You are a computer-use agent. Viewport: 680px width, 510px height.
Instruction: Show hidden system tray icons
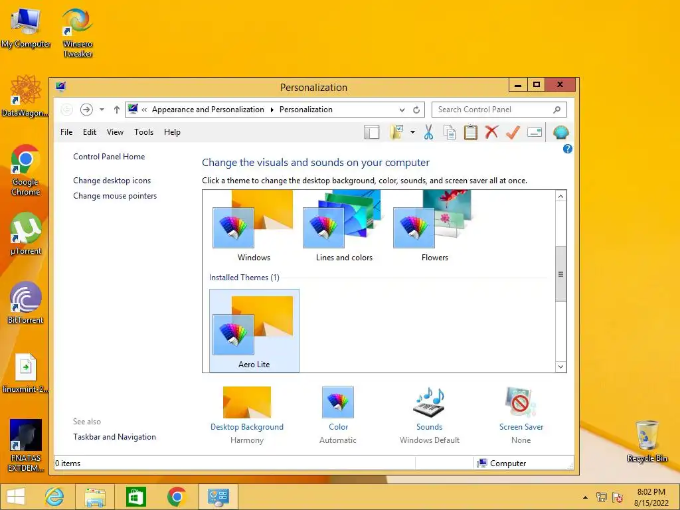pos(585,497)
